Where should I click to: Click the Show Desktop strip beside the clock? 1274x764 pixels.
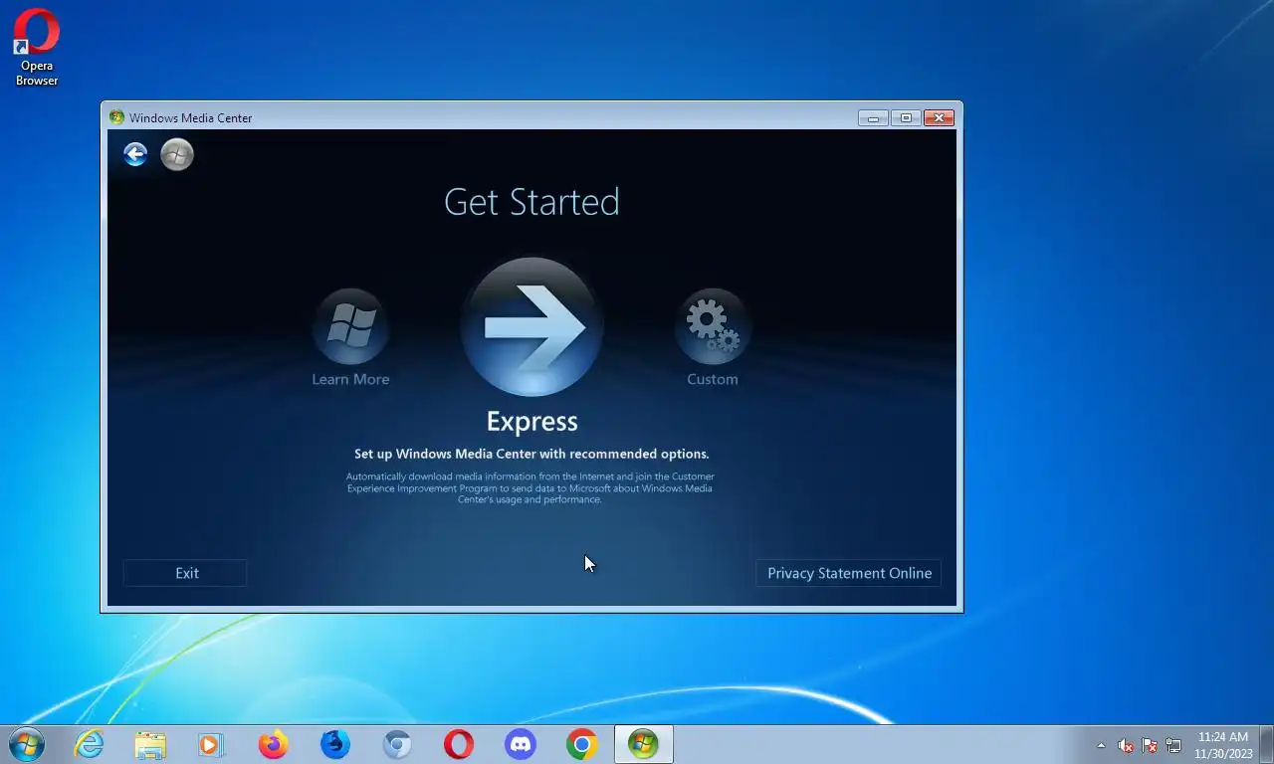click(x=1267, y=744)
